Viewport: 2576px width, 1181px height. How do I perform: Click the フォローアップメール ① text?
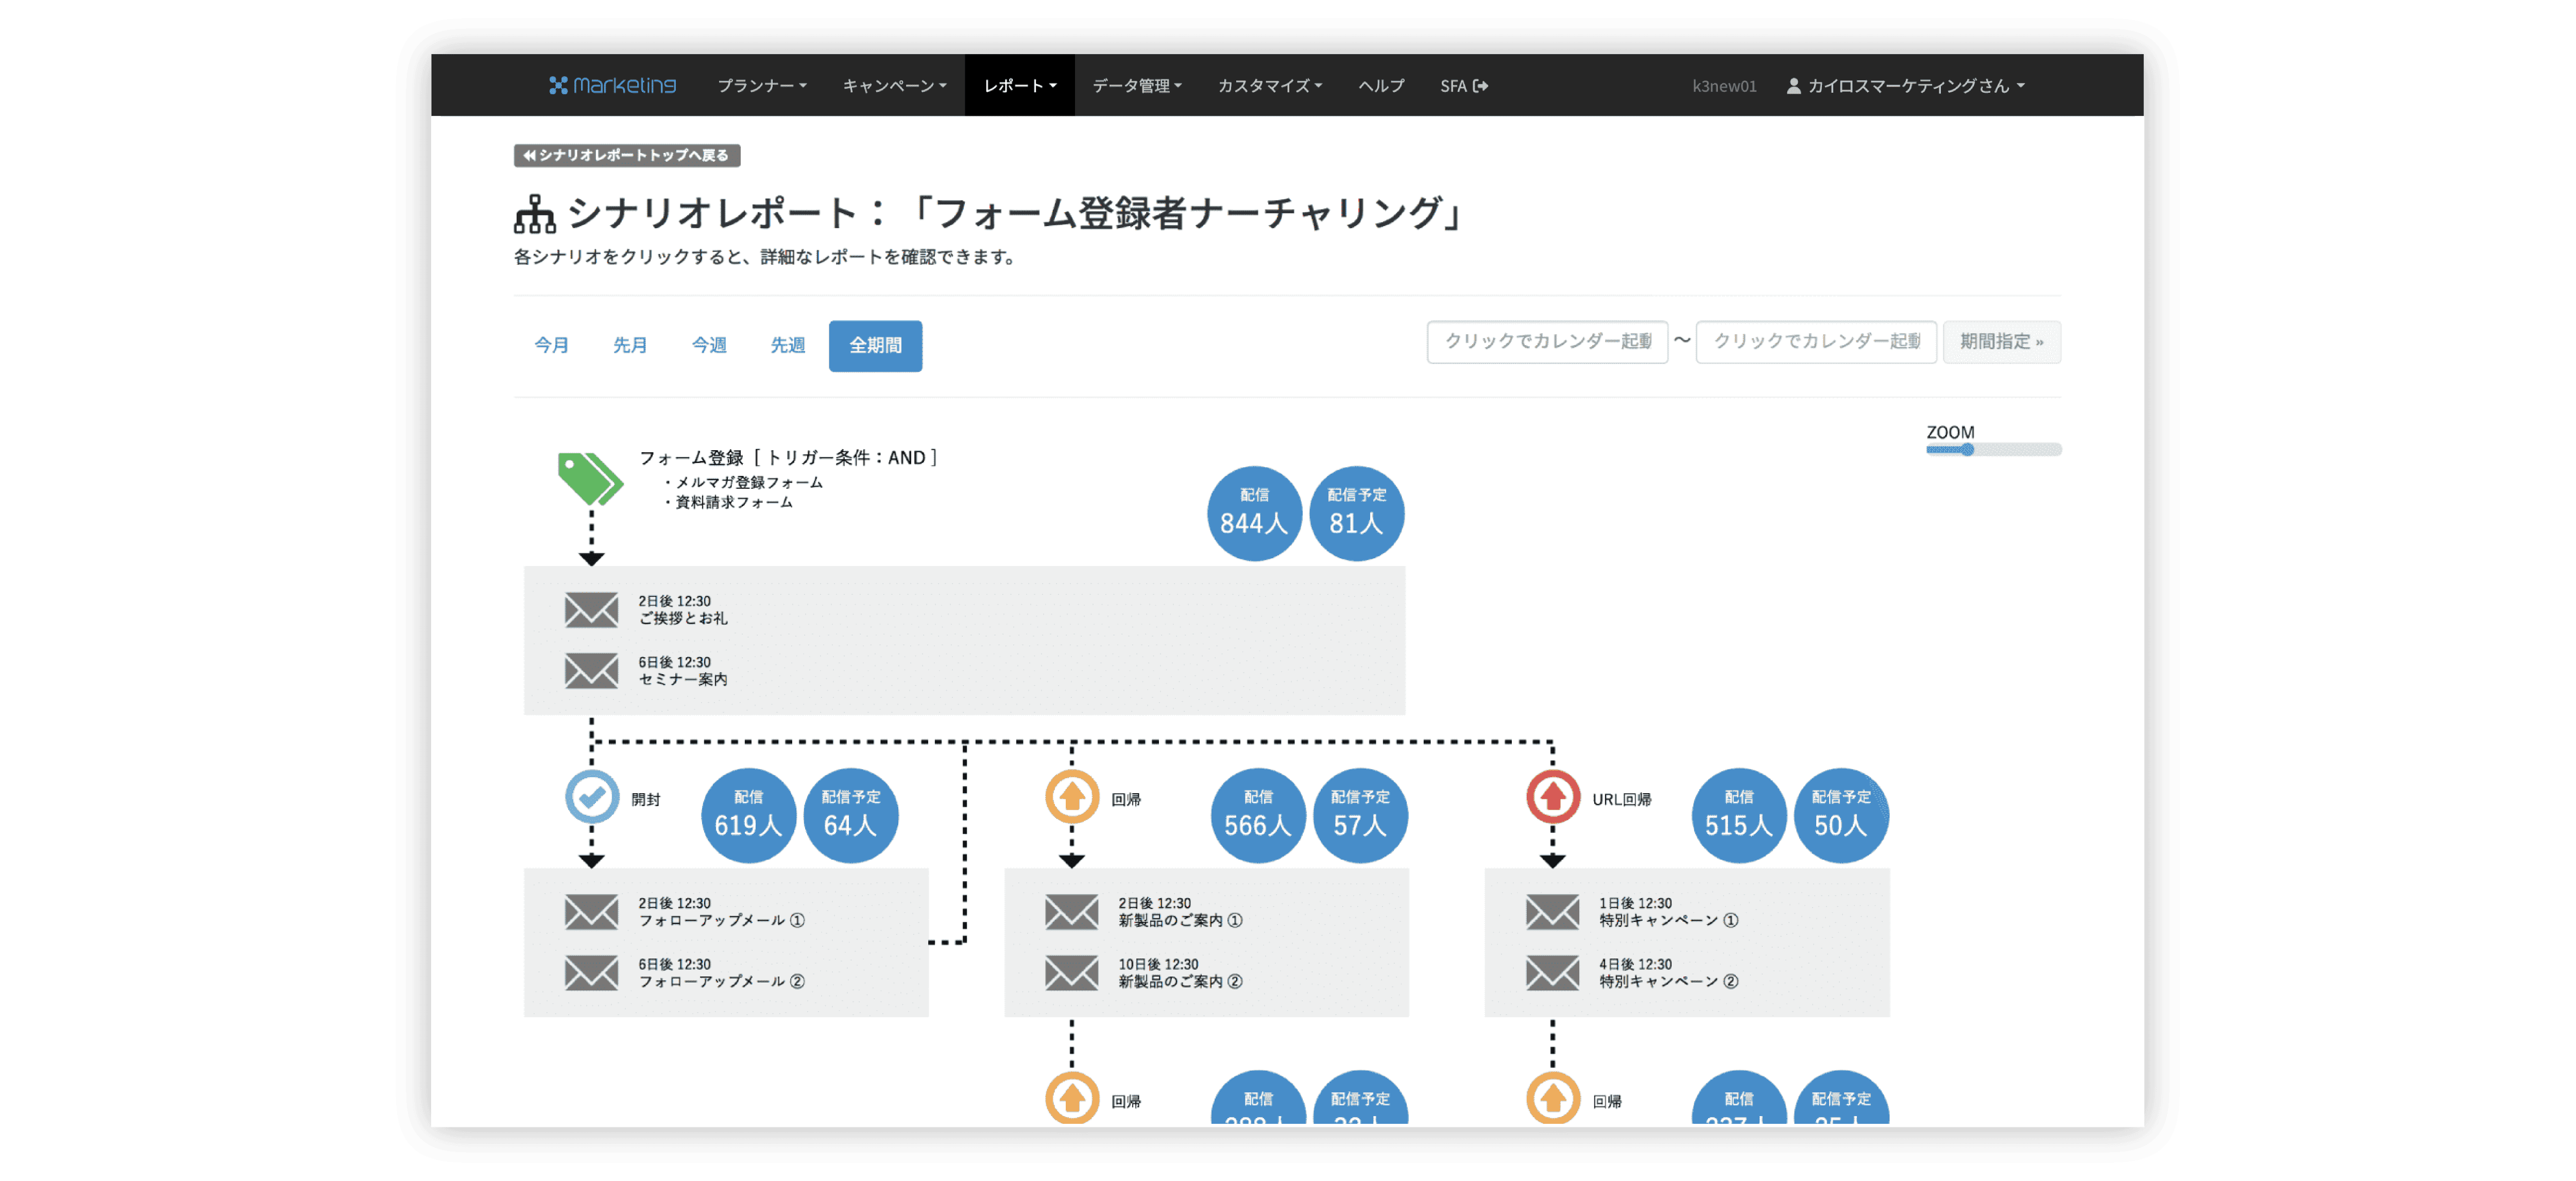(x=722, y=920)
